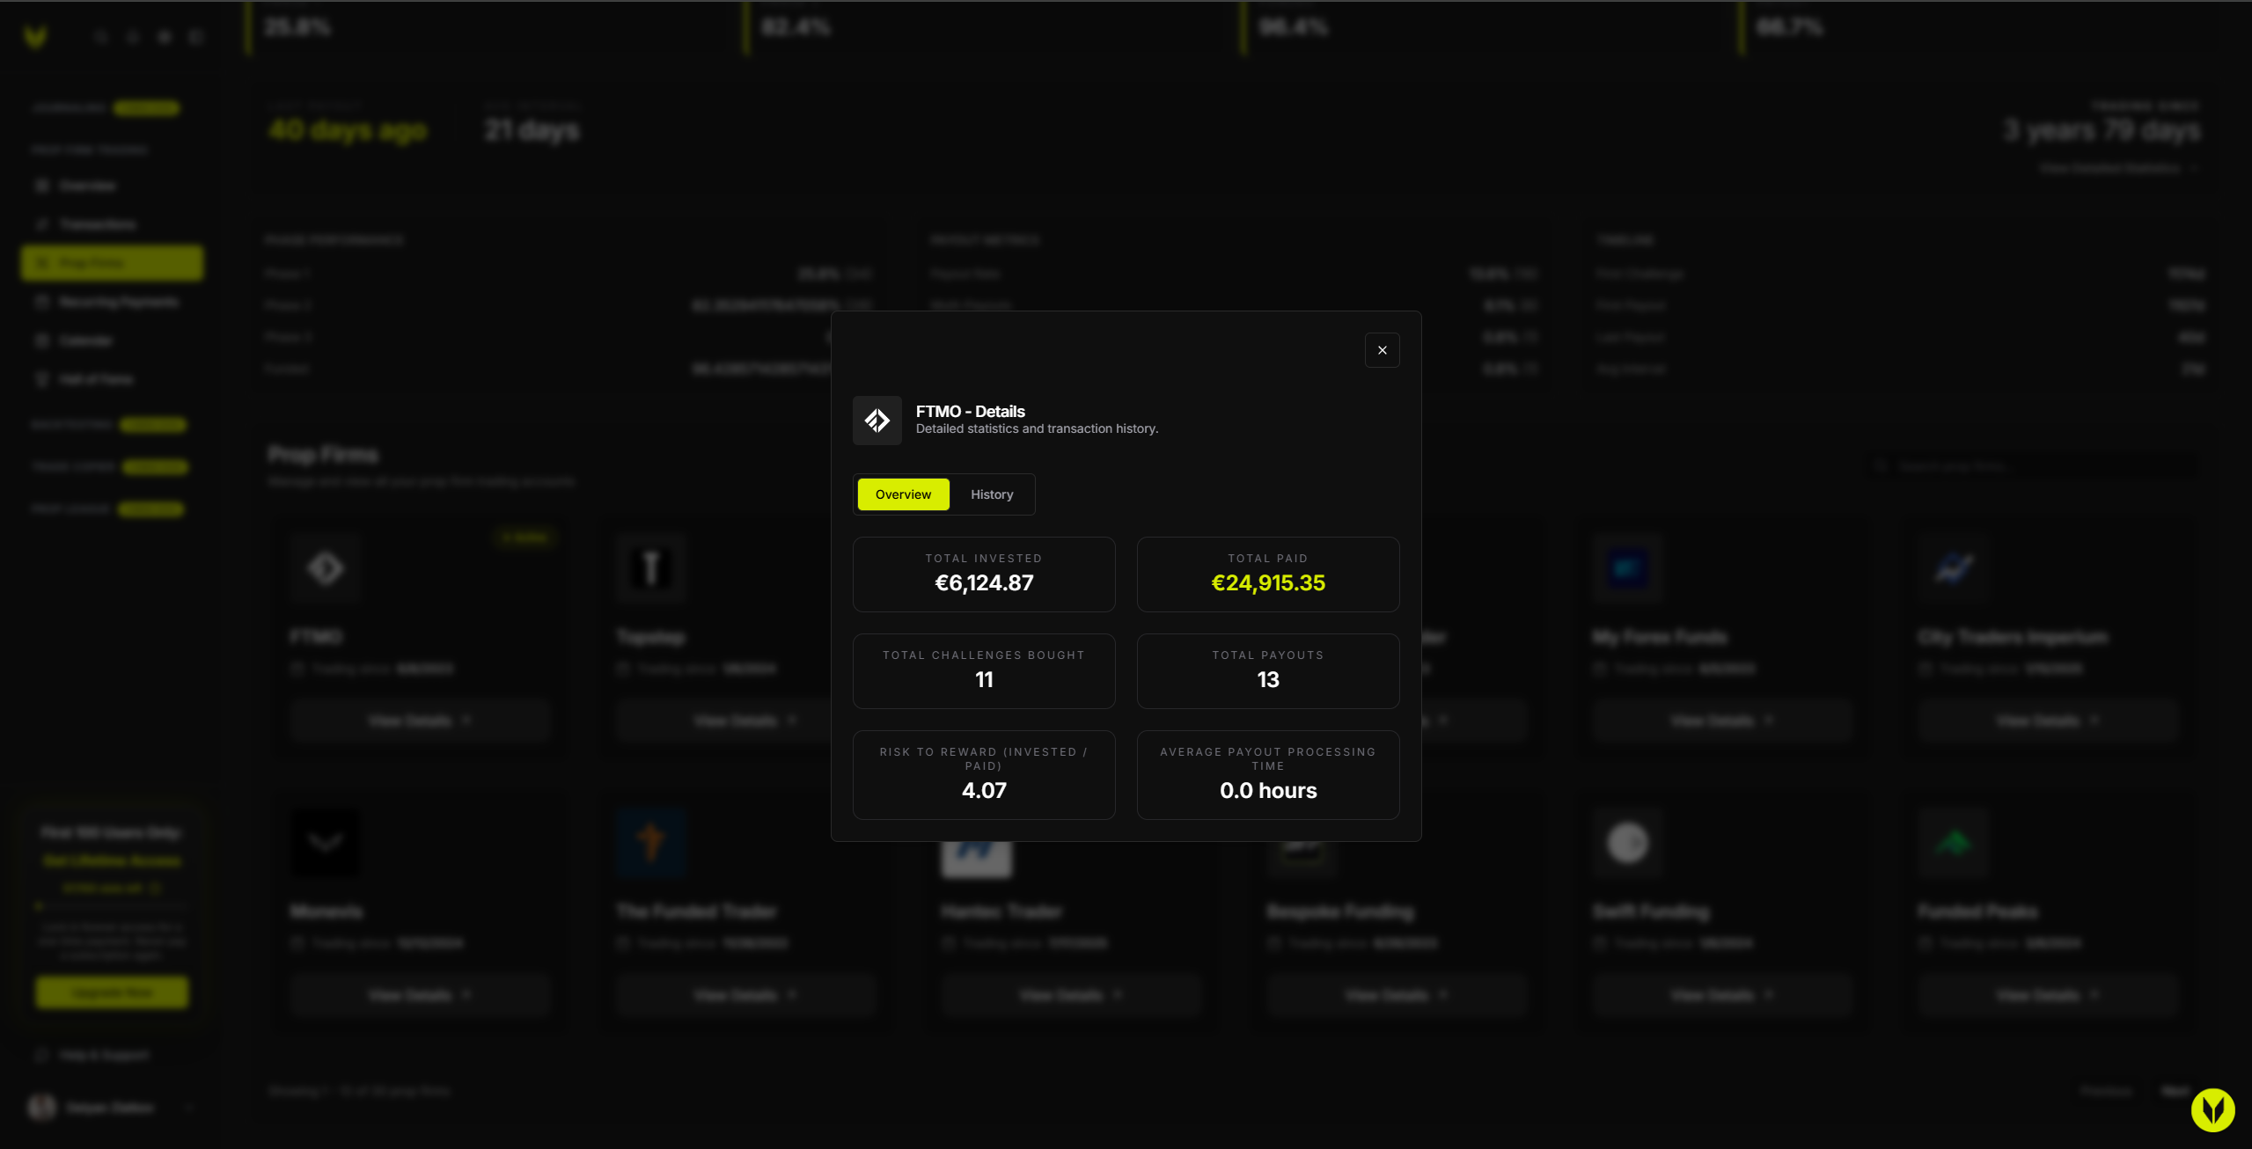
Task: Click View Details on City Traders Imperium
Action: (x=2049, y=721)
